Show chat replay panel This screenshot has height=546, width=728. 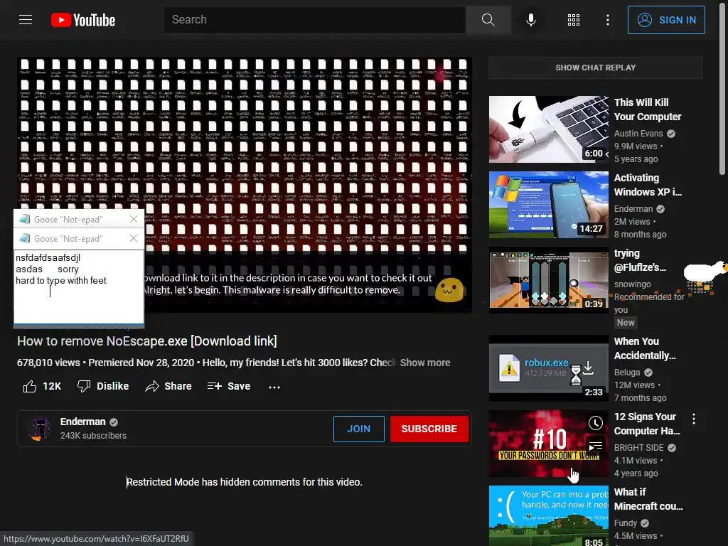pos(596,68)
